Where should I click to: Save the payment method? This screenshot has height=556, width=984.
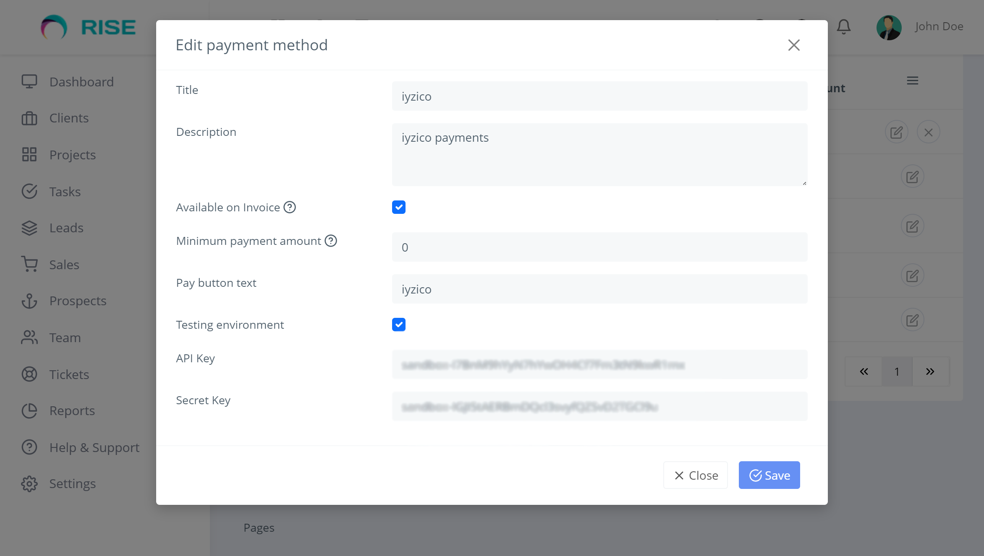click(769, 475)
